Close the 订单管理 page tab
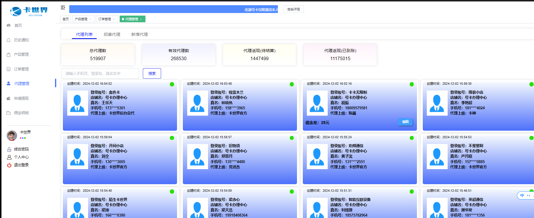The height and width of the screenshot is (218, 534). click(x=114, y=19)
